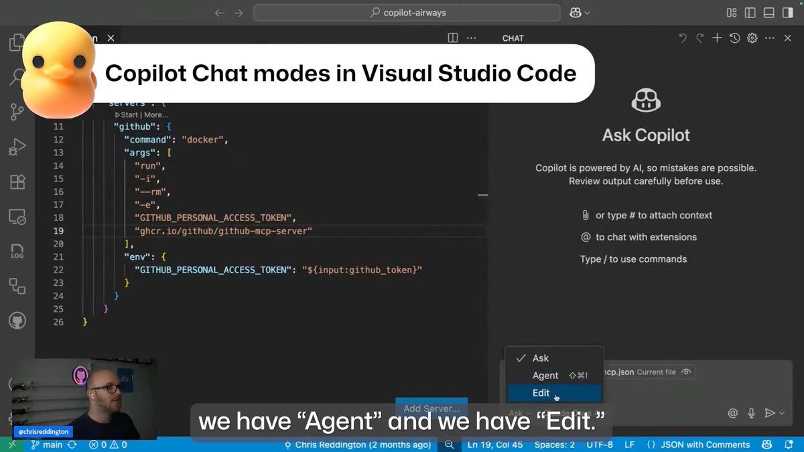Open Remote Explorer in activity bar
The width and height of the screenshot is (804, 452).
(x=17, y=216)
